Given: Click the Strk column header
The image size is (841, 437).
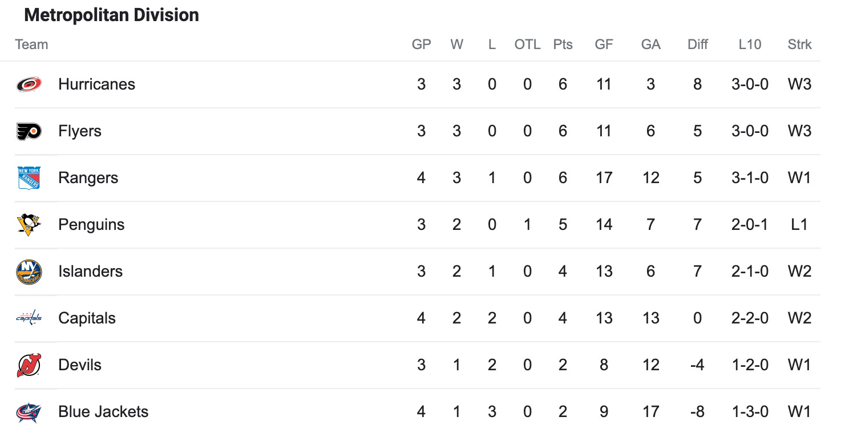Looking at the screenshot, I should 799,44.
